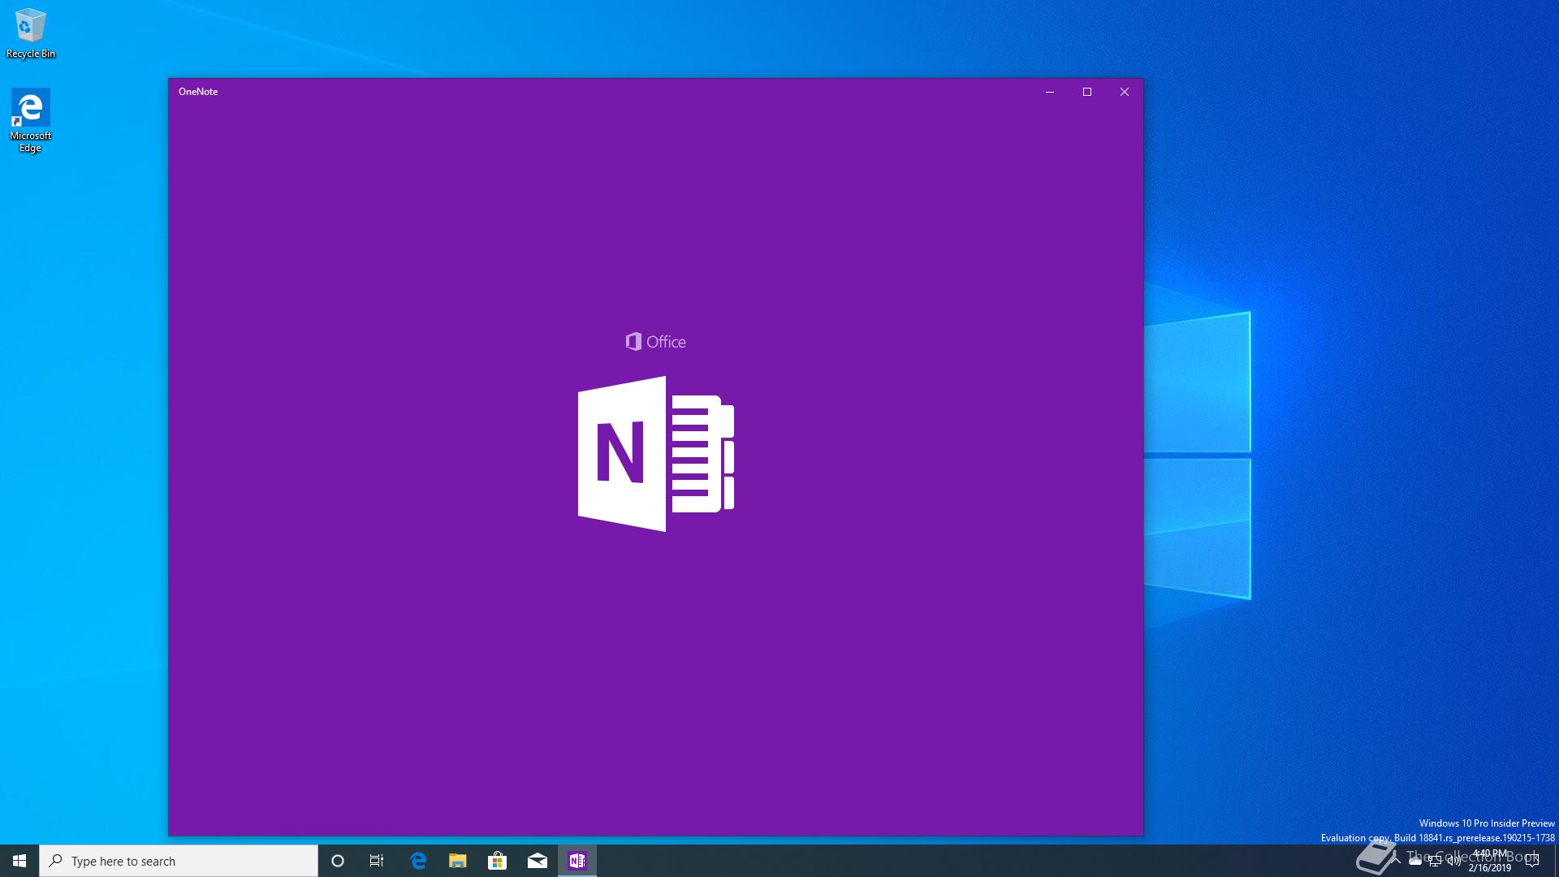The height and width of the screenshot is (877, 1559).
Task: Open the clock showing 4:40 PM
Action: click(1490, 861)
